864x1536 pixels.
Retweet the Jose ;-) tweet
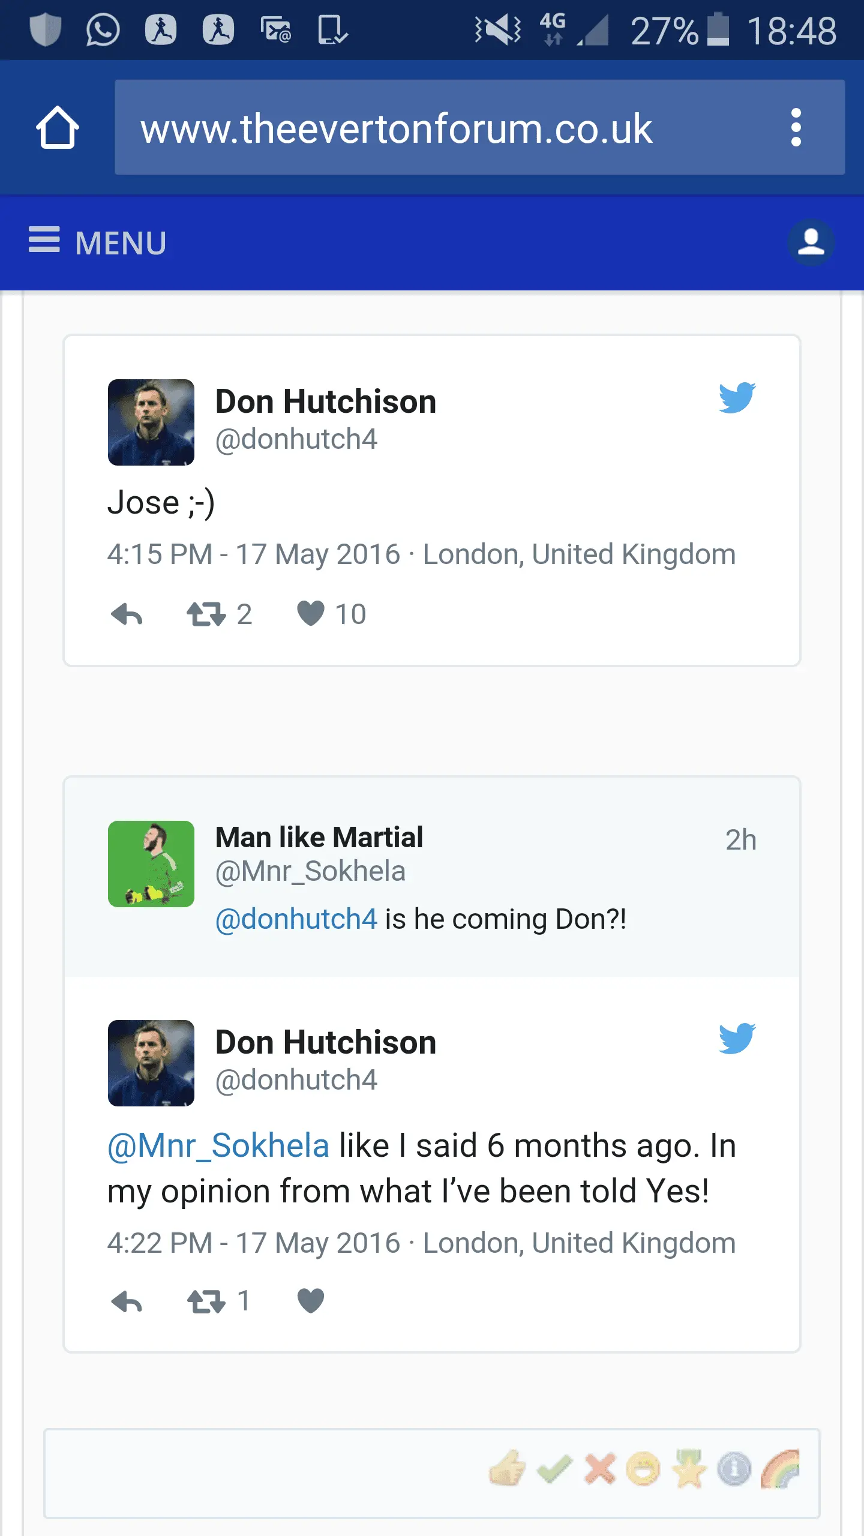[x=206, y=614]
